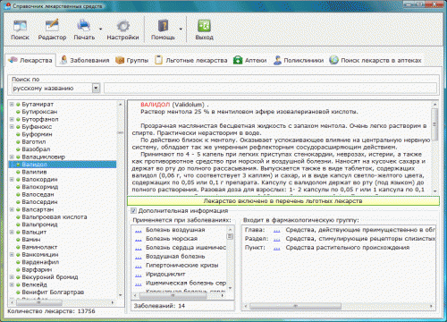Select Валоседан in the drug list
The image size is (447, 322).
tap(38, 194)
